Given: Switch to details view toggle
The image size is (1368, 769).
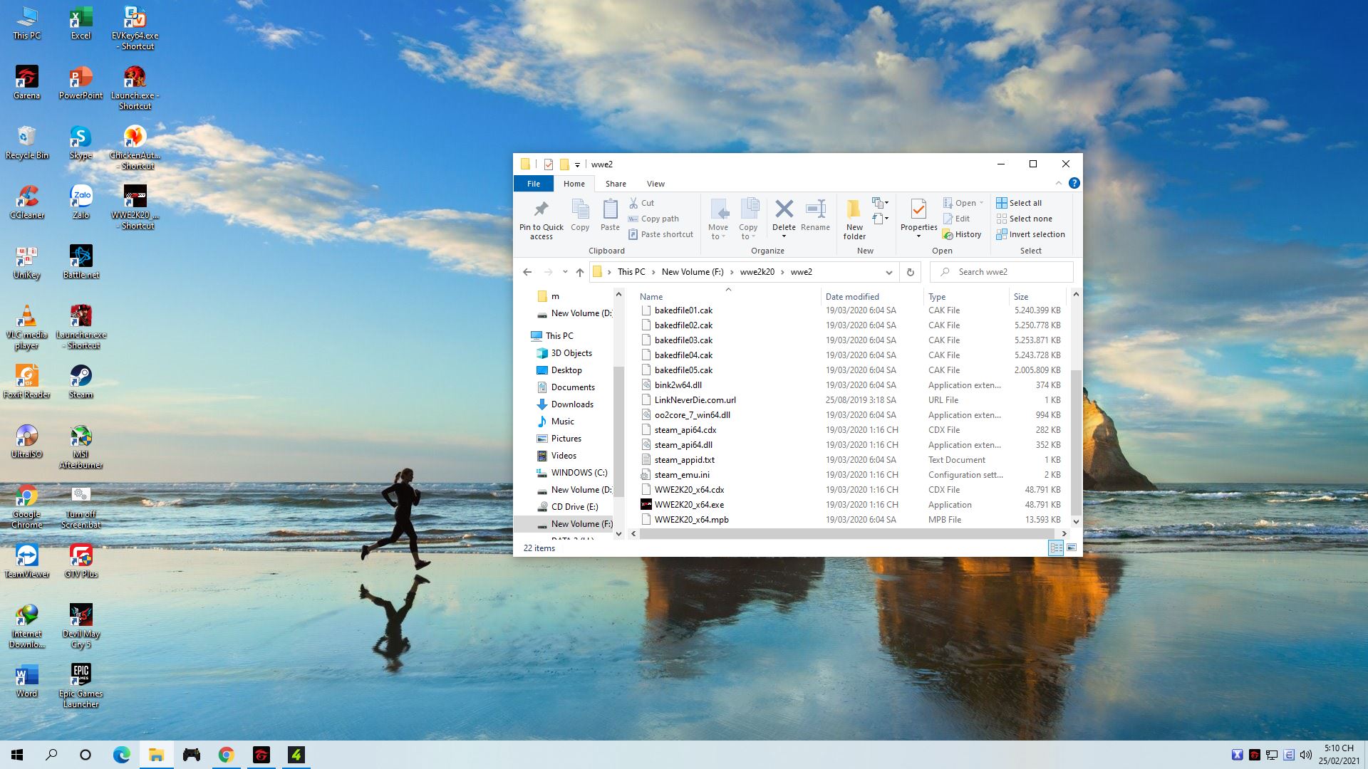Looking at the screenshot, I should pyautogui.click(x=1056, y=548).
